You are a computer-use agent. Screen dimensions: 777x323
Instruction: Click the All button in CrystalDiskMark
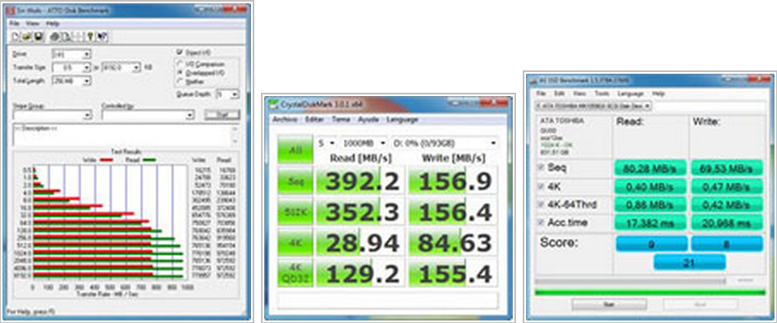click(x=296, y=148)
